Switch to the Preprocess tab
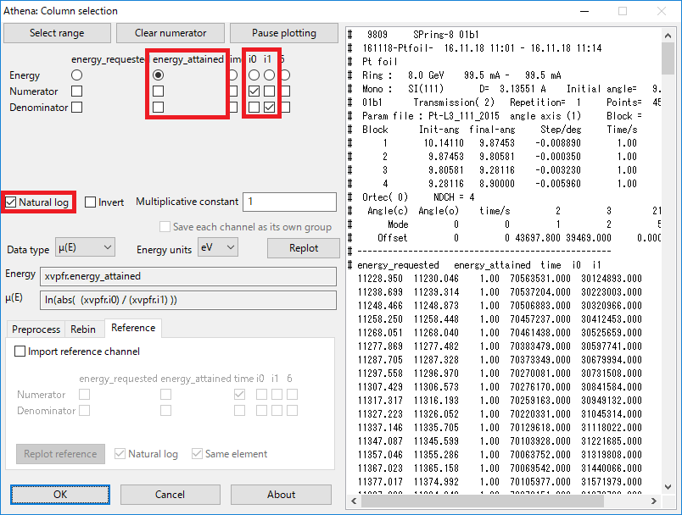Screen dimensions: 682x515 click(36, 329)
